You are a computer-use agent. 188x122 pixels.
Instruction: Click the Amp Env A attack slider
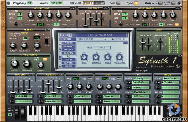85,26
